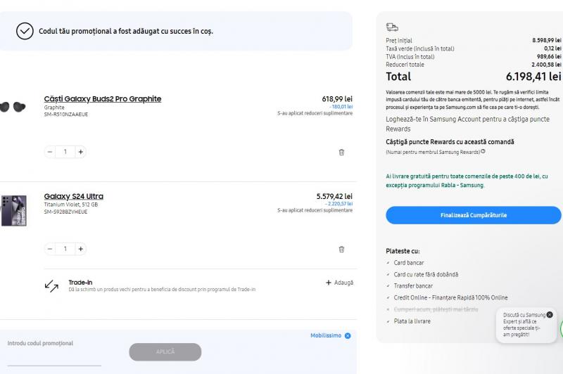Screen dimensions: 563x374
Task: Decrease Galaxy S24 Ultra quantity
Action: tap(50, 249)
